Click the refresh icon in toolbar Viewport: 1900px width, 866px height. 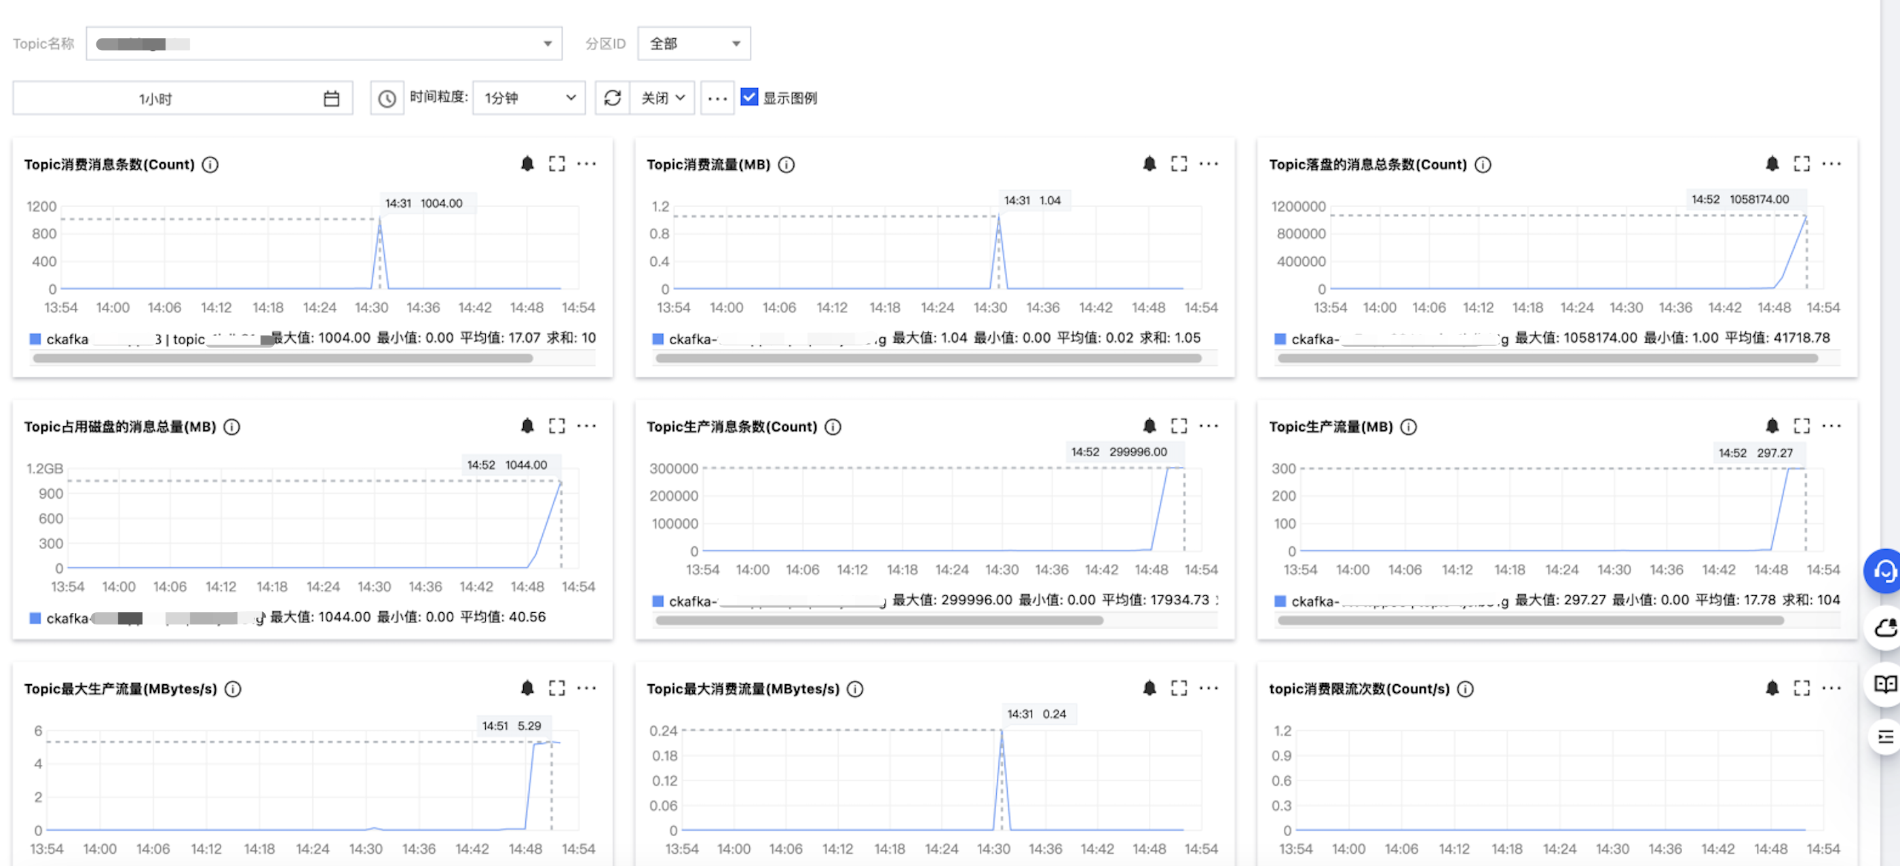(612, 98)
